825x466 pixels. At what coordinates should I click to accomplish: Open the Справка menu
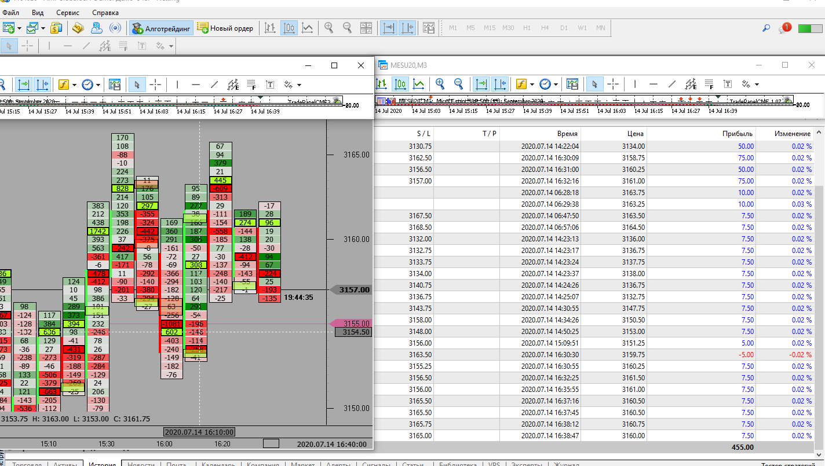click(x=105, y=12)
